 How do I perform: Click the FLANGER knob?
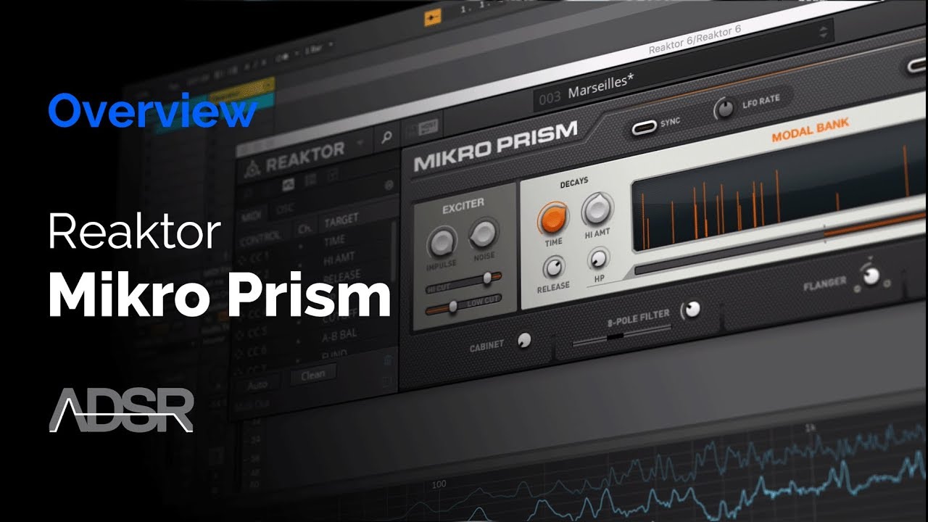[x=871, y=275]
